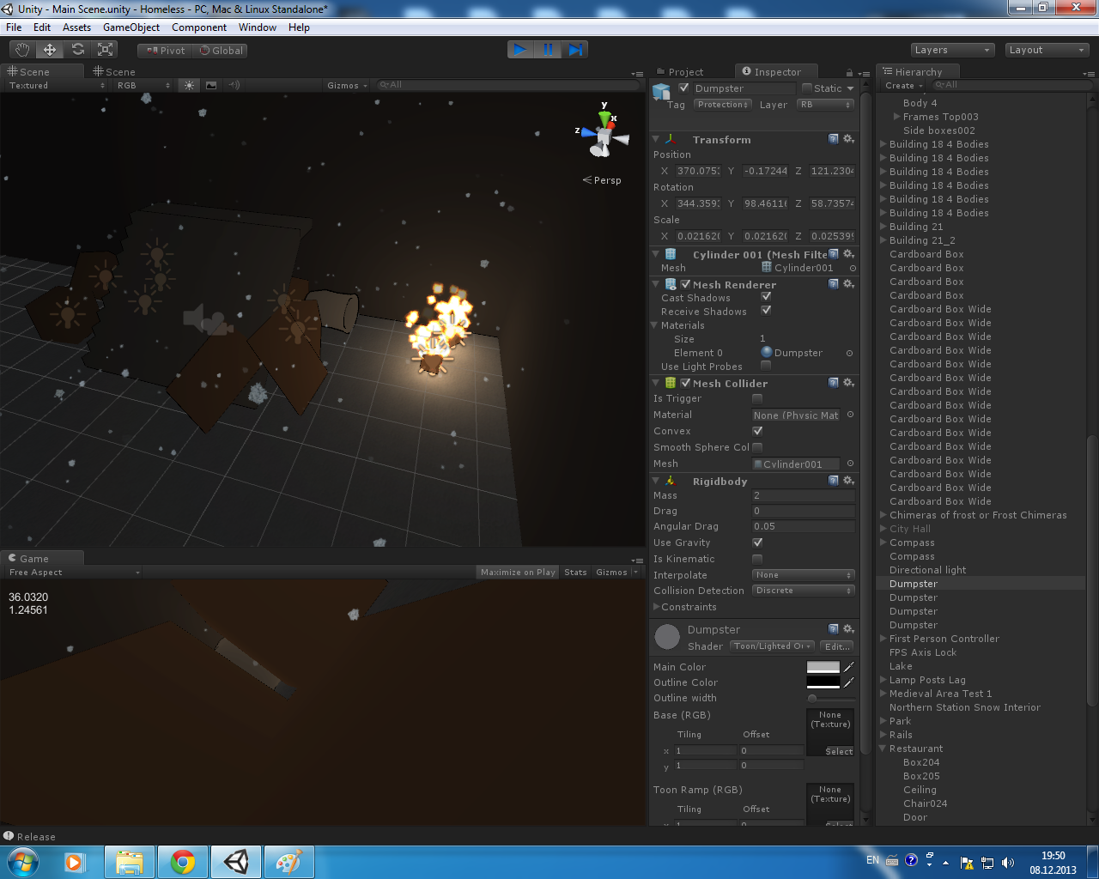Click the Inspector lock icon

(849, 72)
